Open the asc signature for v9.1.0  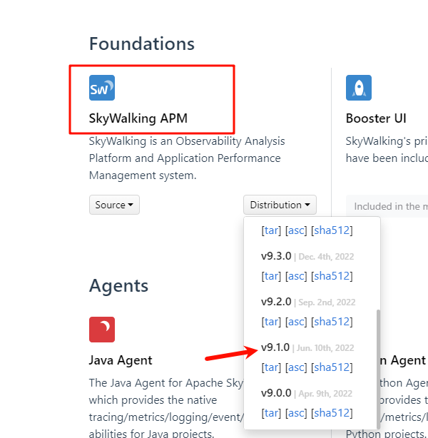[x=296, y=367]
